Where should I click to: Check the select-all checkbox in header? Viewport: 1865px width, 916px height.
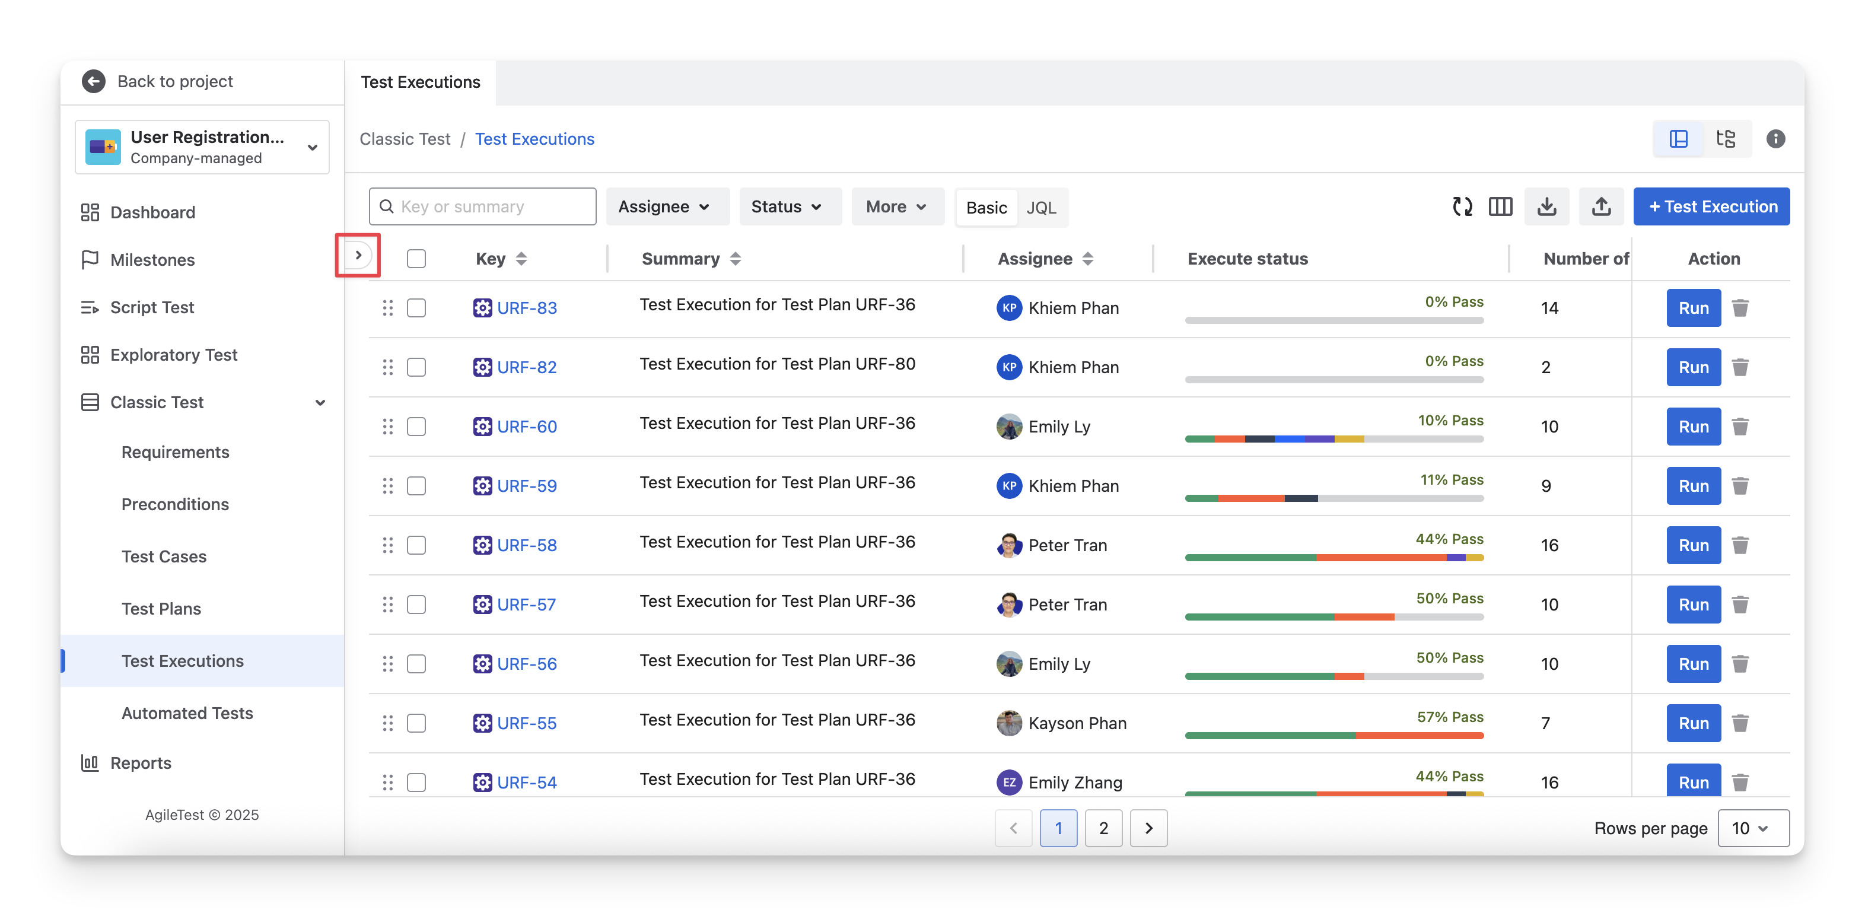point(416,259)
